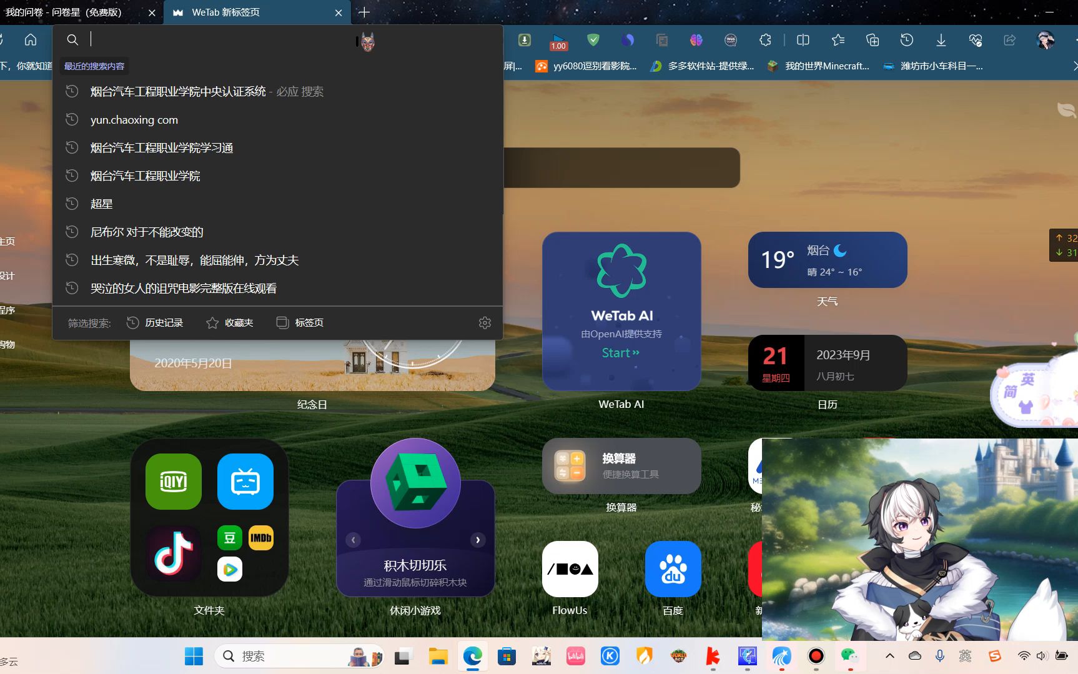Viewport: 1078px width, 674px height.
Task: Switch input method via 英 tray indicator
Action: [x=965, y=656]
